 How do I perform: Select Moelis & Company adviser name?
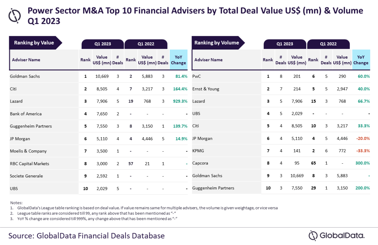click(28, 151)
